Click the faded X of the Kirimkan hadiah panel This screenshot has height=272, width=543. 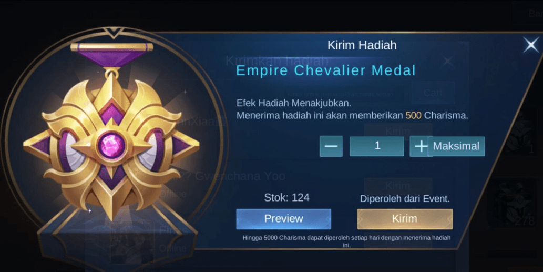[x=447, y=62]
